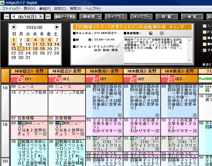212x166 pixels.
Task: Open the ヘルプ(H) menu
Action: pos(93,9)
